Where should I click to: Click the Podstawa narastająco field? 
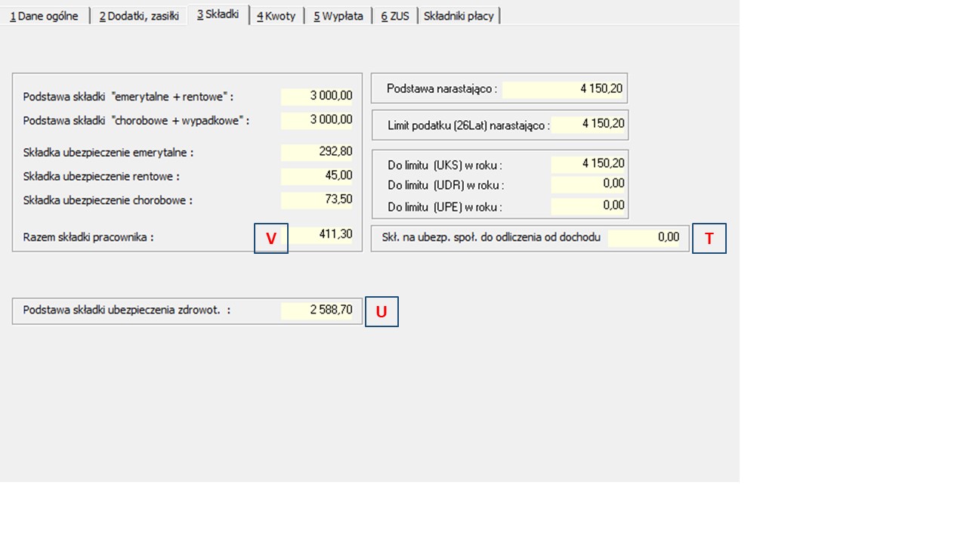[x=563, y=89]
